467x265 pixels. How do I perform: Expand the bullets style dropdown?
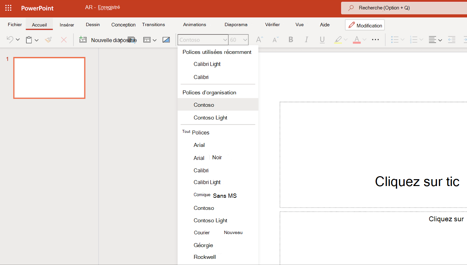(403, 40)
